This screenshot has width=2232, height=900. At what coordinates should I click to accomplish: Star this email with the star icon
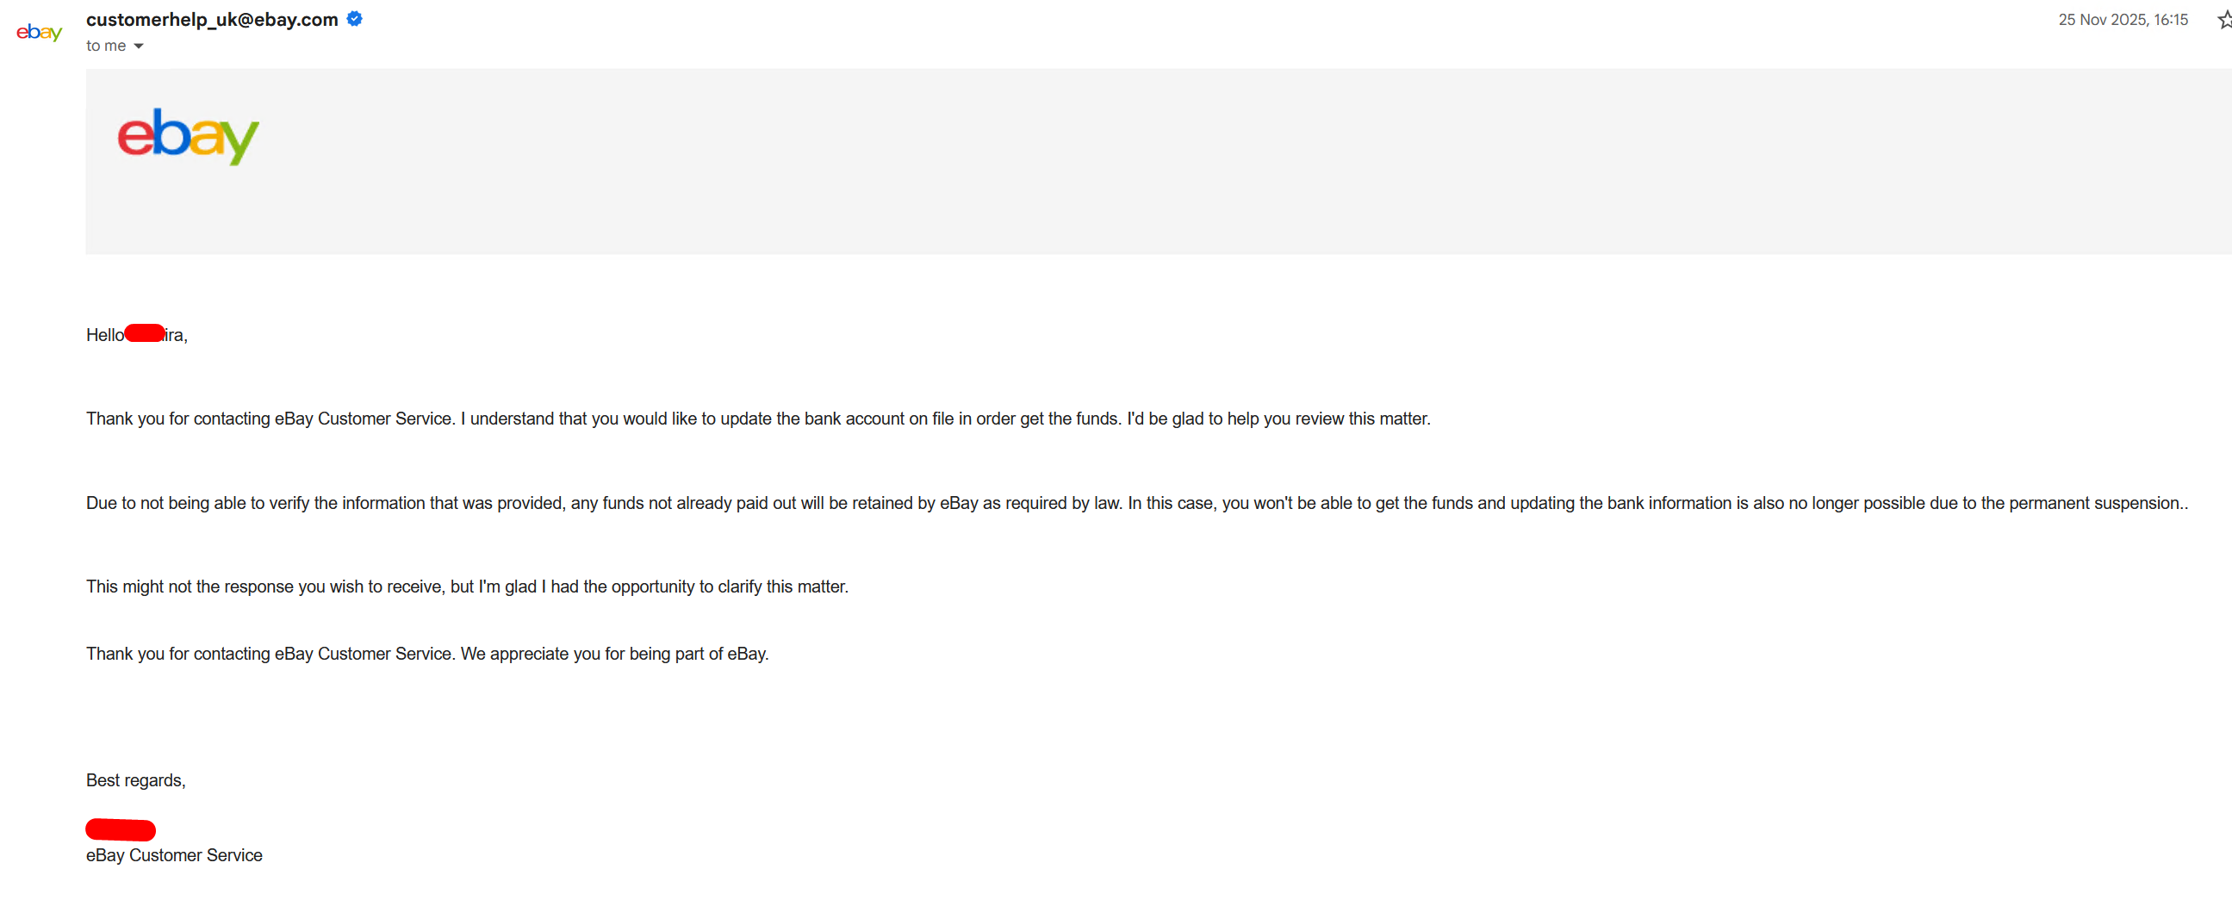coord(2224,19)
